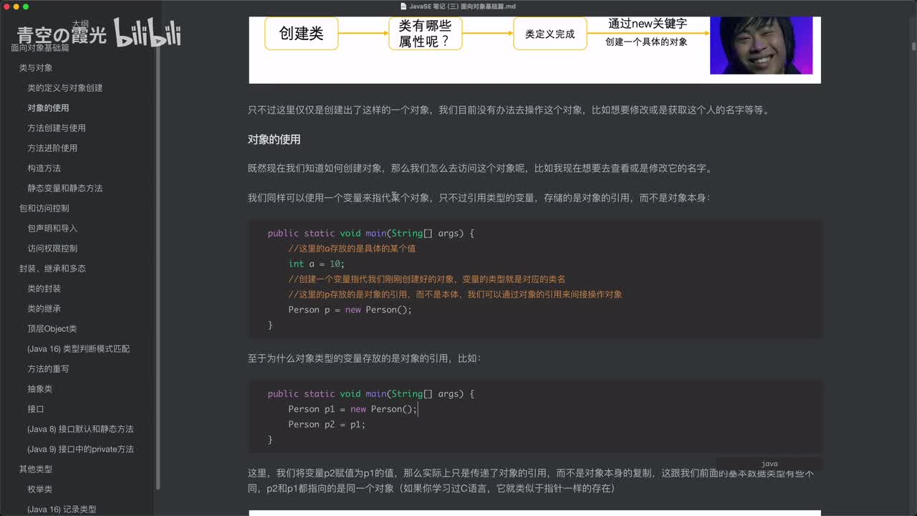Open outline section 包和访问控制
The width and height of the screenshot is (917, 516).
(44, 209)
